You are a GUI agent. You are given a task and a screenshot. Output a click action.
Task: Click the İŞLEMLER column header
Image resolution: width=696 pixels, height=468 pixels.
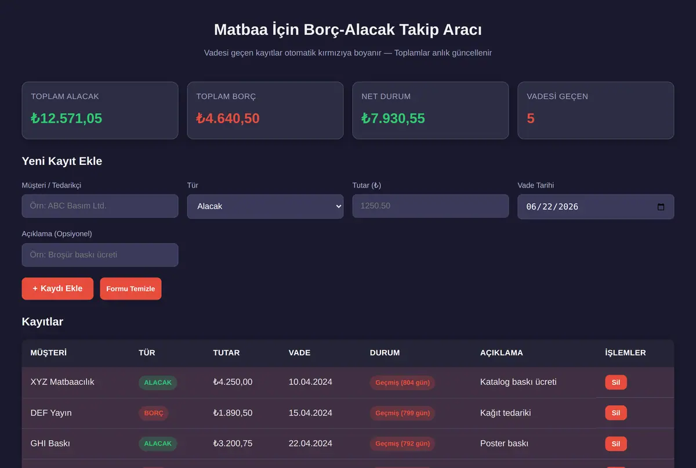pos(625,352)
